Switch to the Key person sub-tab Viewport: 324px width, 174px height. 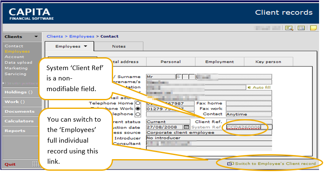(x=268, y=62)
